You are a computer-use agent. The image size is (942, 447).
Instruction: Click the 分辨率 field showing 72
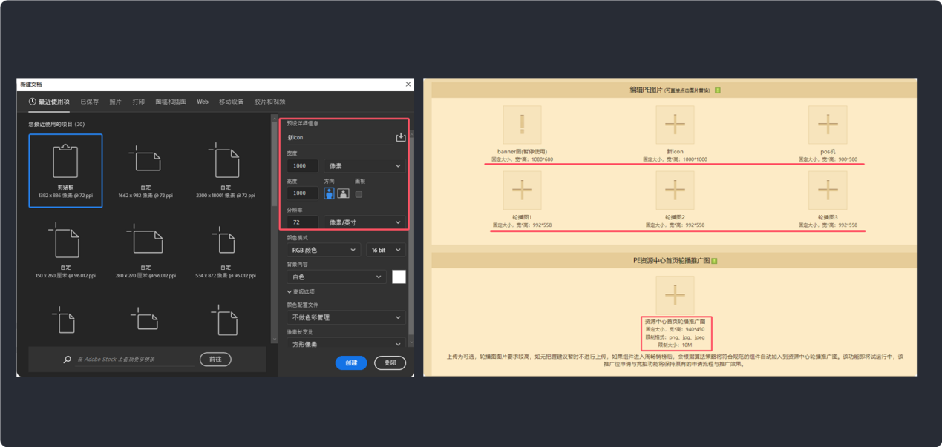coord(303,222)
